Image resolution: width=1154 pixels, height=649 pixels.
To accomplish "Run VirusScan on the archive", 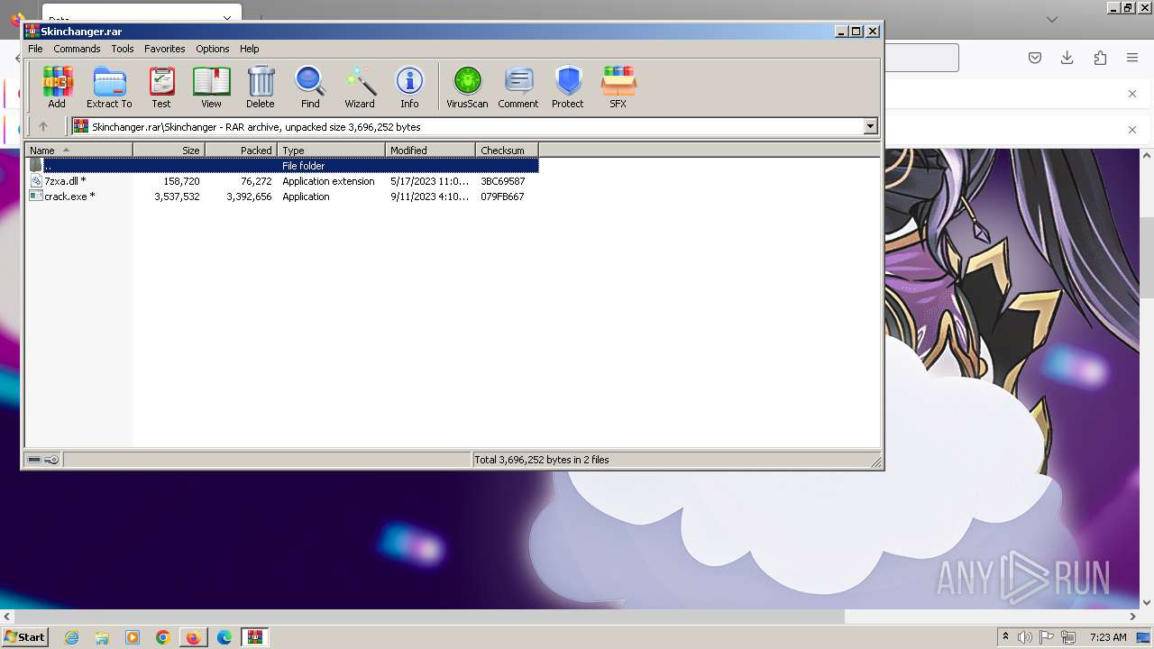I will [x=467, y=87].
